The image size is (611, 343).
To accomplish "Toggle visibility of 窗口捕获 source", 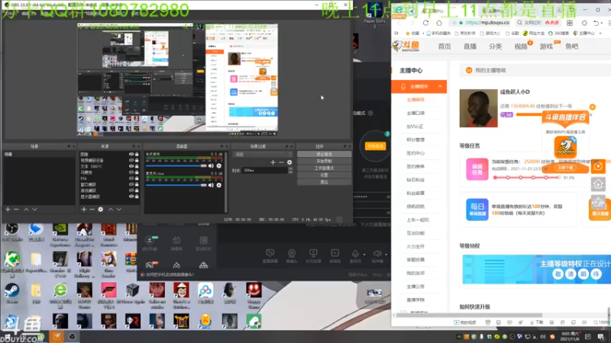I will pos(131,184).
